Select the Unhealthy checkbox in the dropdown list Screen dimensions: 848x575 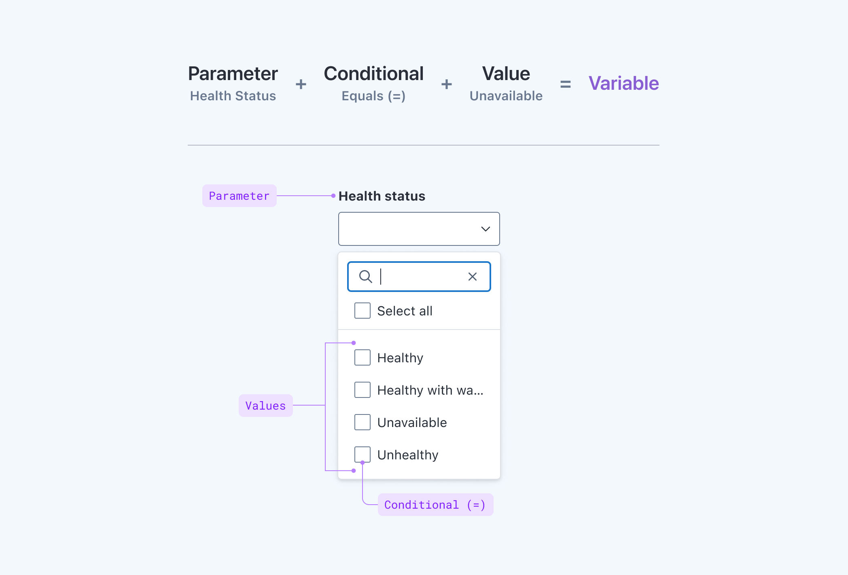pos(362,455)
